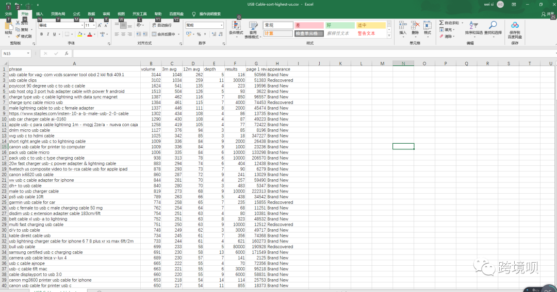Open Font group dialog launcher
Screen dimensions: 557x292
(109, 44)
